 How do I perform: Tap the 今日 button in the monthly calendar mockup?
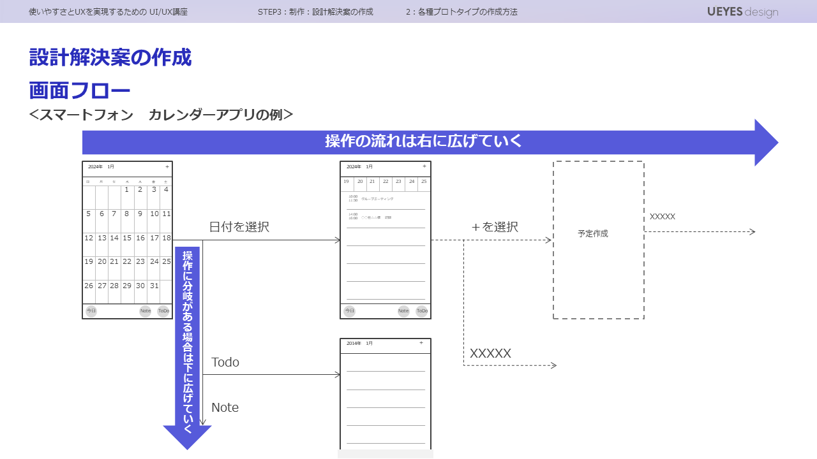pyautogui.click(x=91, y=311)
